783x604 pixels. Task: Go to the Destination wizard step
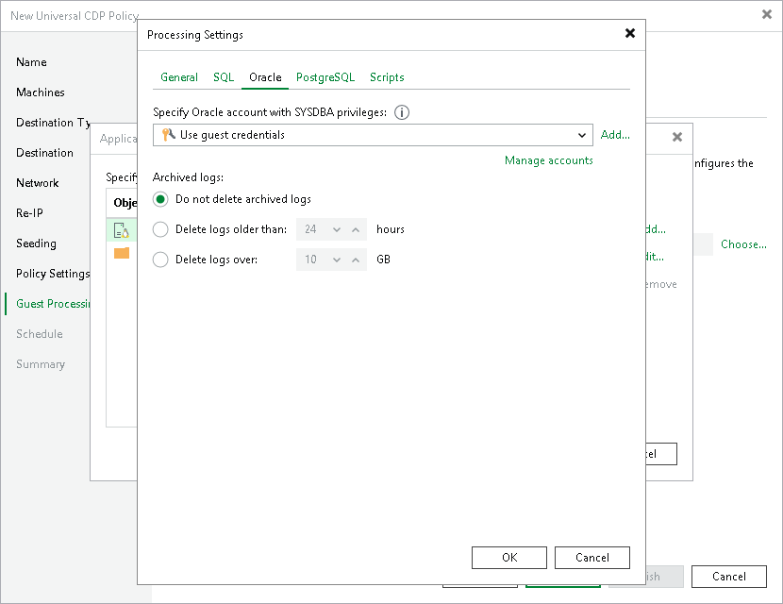(x=44, y=153)
